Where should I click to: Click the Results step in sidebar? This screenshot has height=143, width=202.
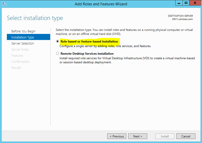click(x=16, y=68)
